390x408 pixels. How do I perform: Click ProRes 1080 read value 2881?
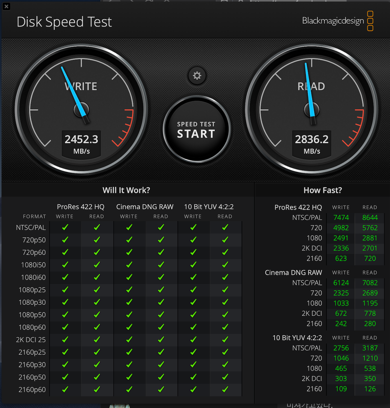point(370,238)
